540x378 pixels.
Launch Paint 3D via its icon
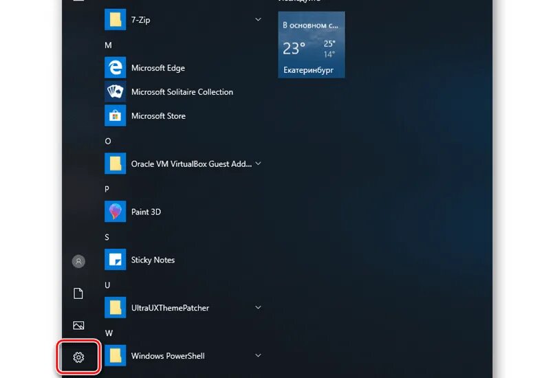(x=115, y=212)
